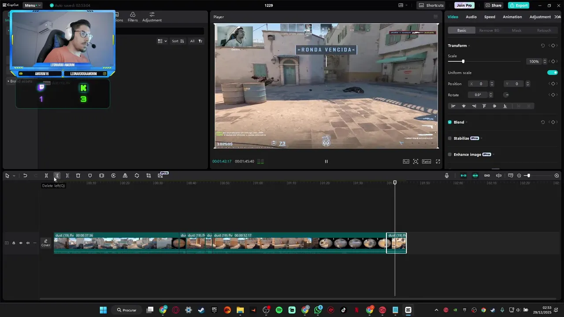Viewport: 564px width, 317px height.
Task: Open the Ratio button in the Player
Action: (427, 162)
